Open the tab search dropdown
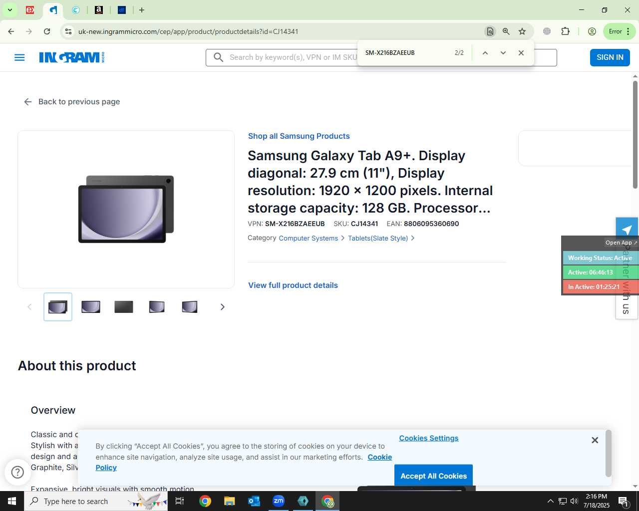This screenshot has height=511, width=639. [9, 10]
